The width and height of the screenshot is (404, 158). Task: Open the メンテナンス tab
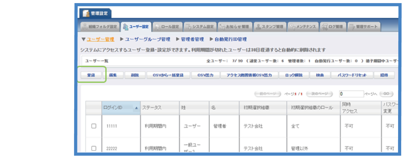coord(303,27)
